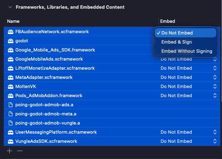Click FBAudienceNetwork.xcframework toolbox icon
This screenshot has width=222, height=159.
[11, 32]
